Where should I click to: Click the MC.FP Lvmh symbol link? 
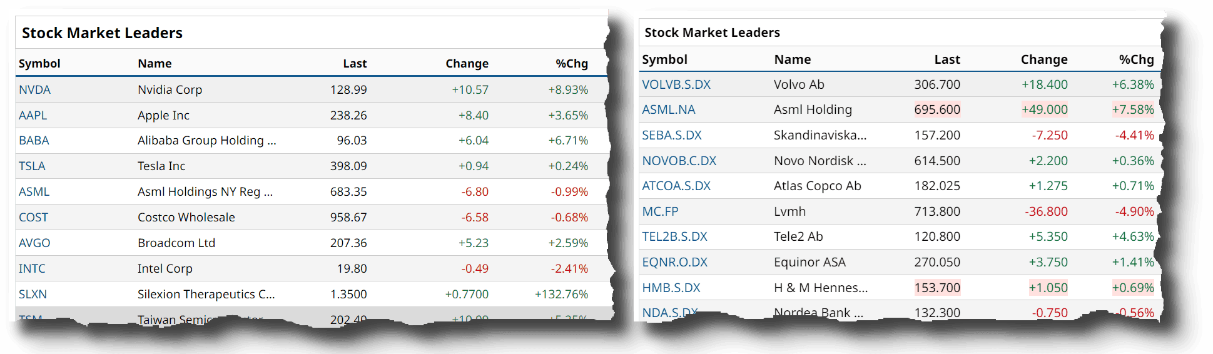[660, 211]
